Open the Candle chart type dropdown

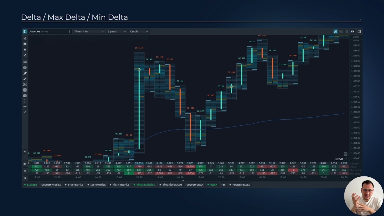point(139,31)
